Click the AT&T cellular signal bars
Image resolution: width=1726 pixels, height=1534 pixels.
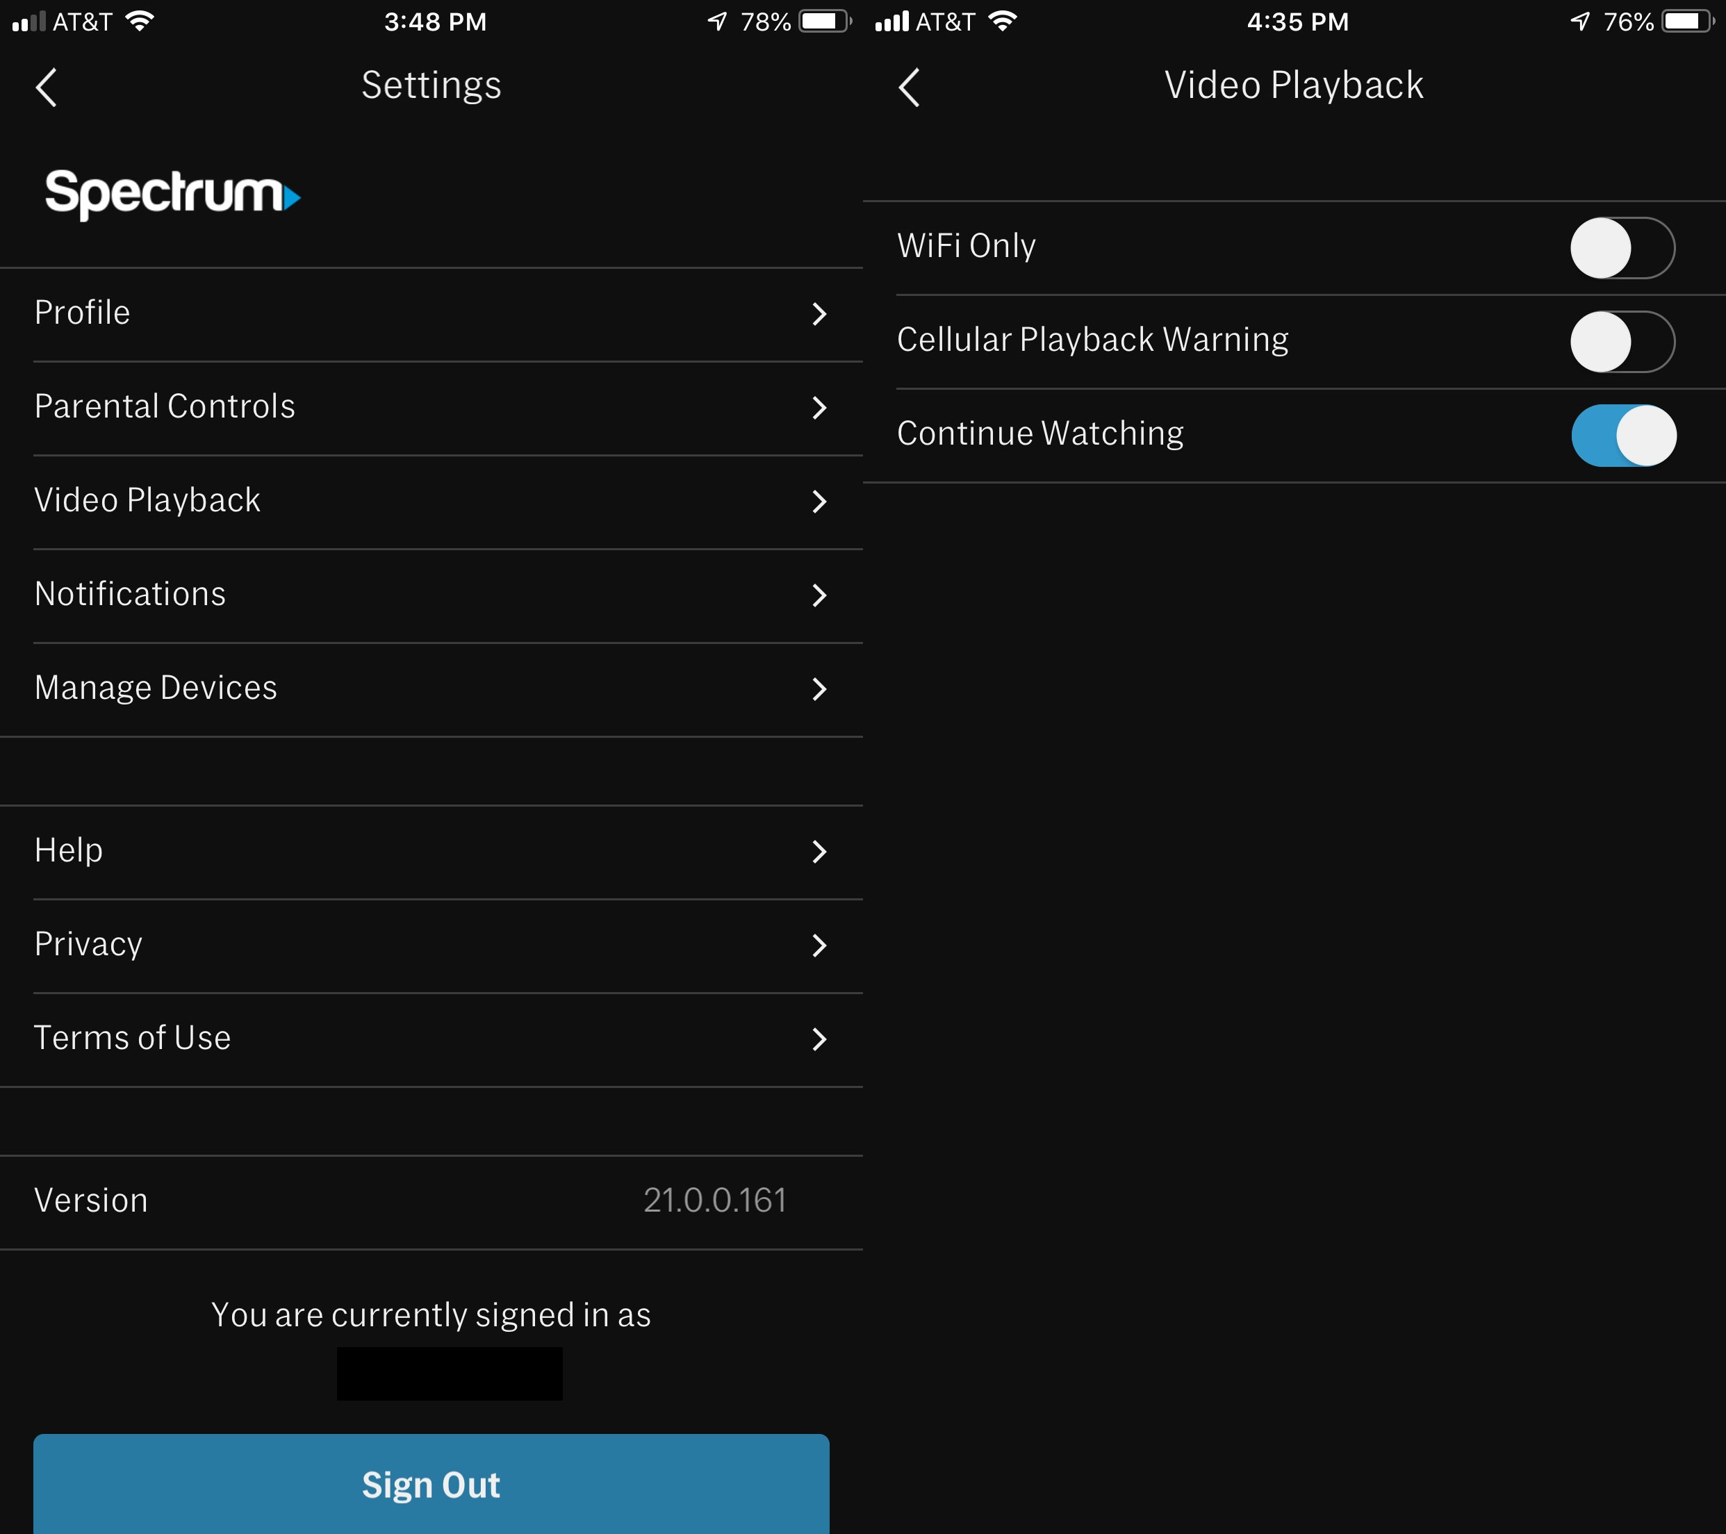click(30, 20)
